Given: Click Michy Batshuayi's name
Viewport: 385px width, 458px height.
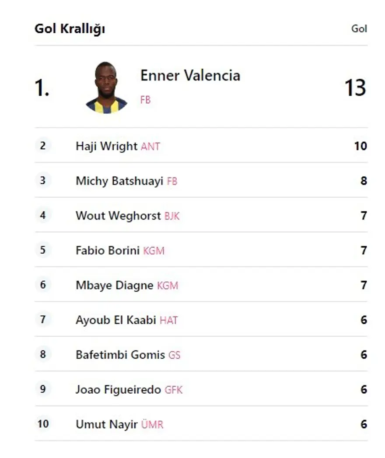Looking at the screenshot, I should point(119,181).
